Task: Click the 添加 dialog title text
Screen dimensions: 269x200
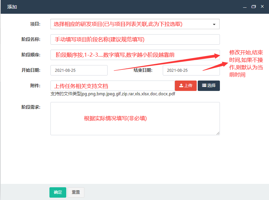Action: [12, 7]
